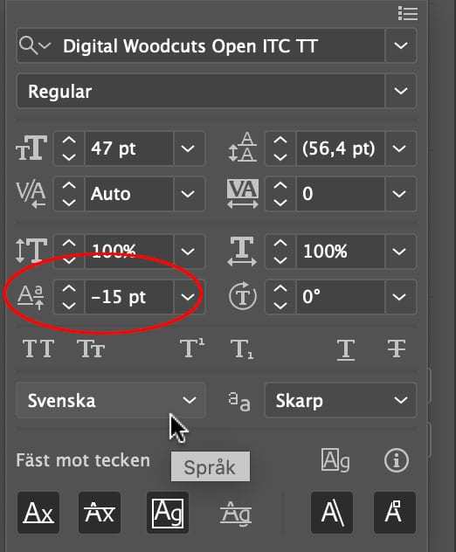Click the font search magnifier icon
The image size is (456, 552).
click(28, 45)
